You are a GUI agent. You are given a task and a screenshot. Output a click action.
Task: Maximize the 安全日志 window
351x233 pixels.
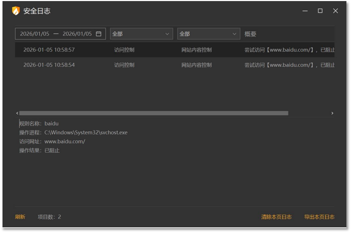(x=320, y=11)
